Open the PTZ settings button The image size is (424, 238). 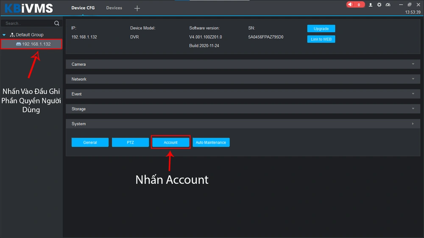click(x=130, y=142)
